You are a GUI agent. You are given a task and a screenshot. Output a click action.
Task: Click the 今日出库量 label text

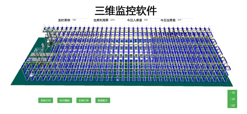pos(168,20)
